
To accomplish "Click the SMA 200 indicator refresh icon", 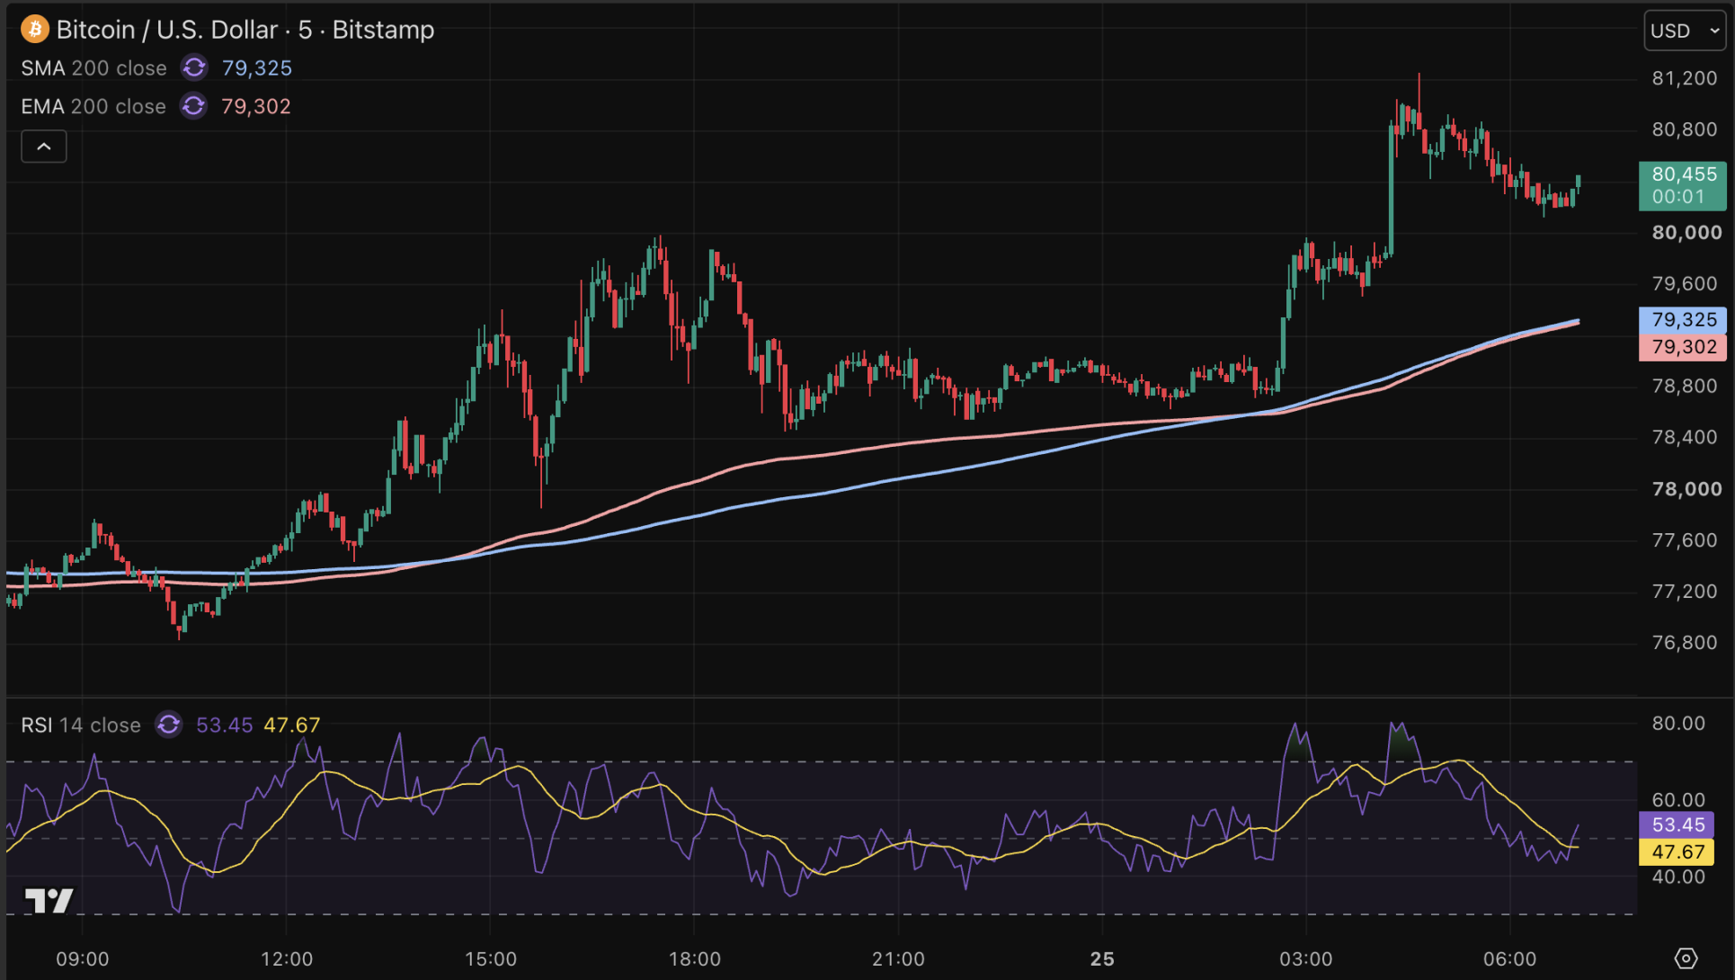I will tap(193, 68).
